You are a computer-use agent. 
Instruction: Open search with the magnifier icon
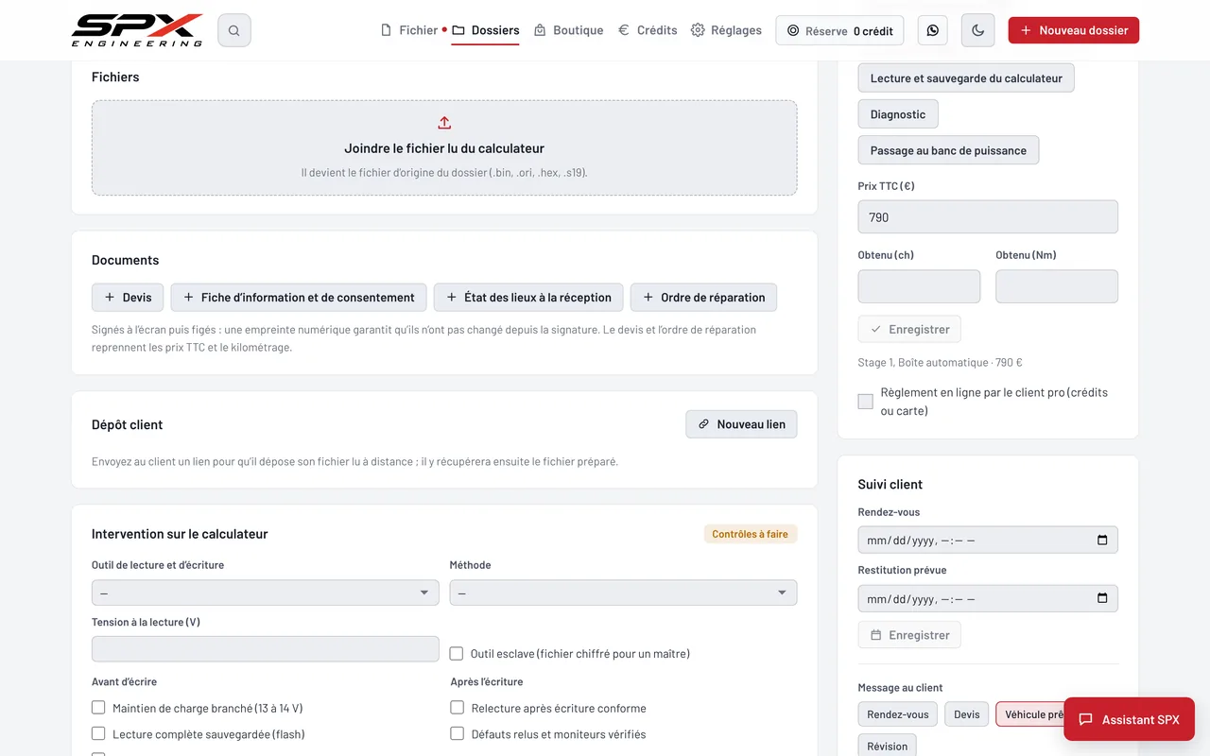[x=234, y=30]
